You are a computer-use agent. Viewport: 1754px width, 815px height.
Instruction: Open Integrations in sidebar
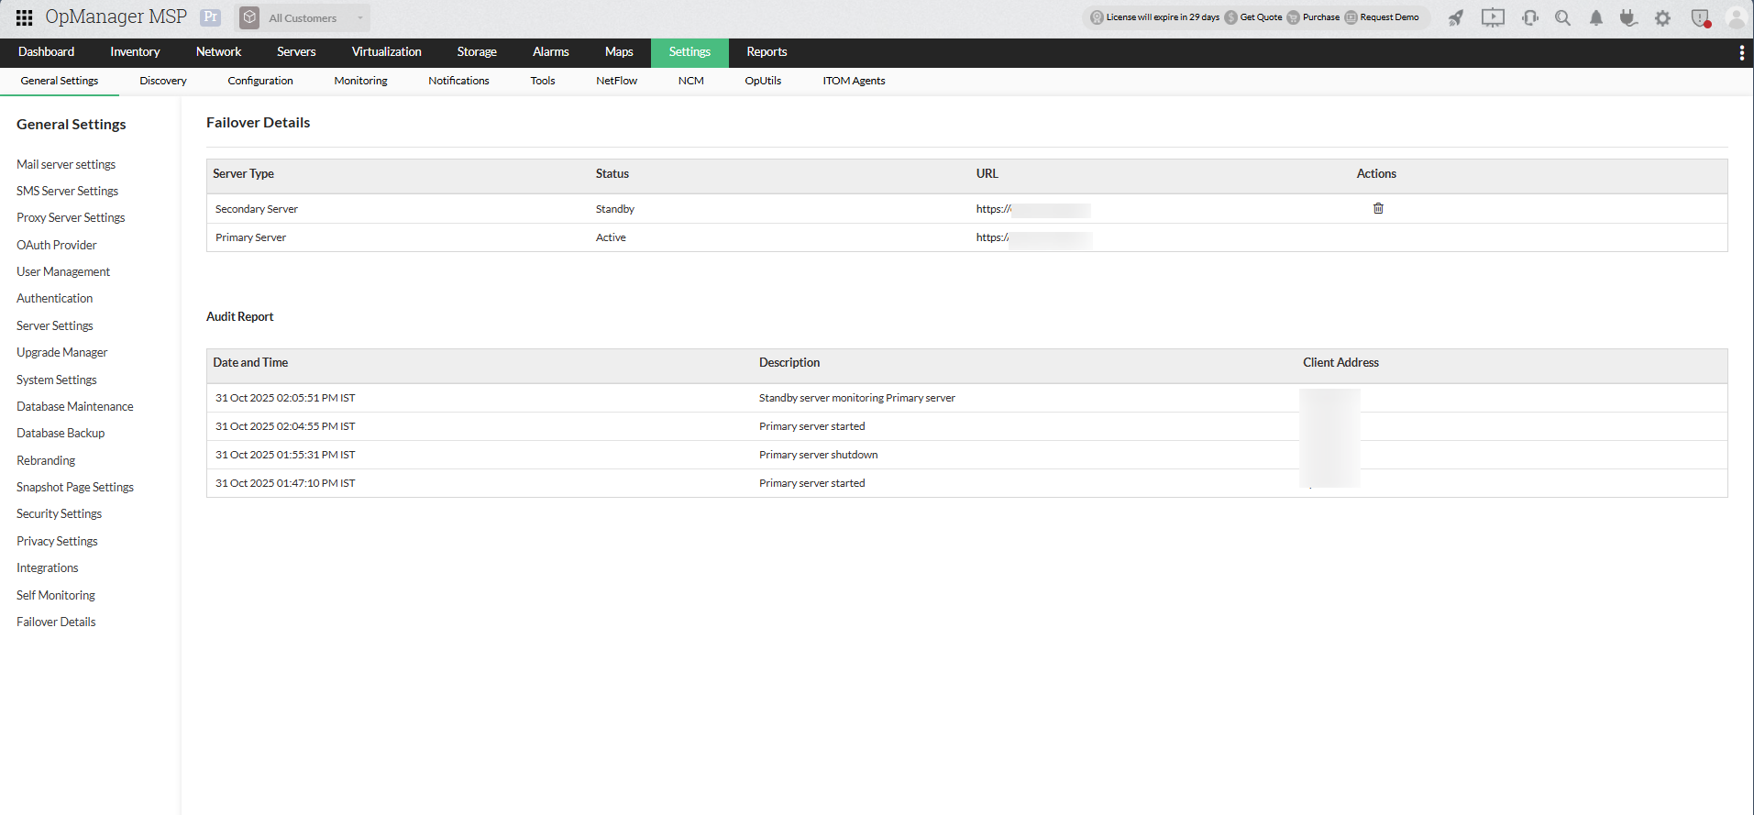click(48, 568)
